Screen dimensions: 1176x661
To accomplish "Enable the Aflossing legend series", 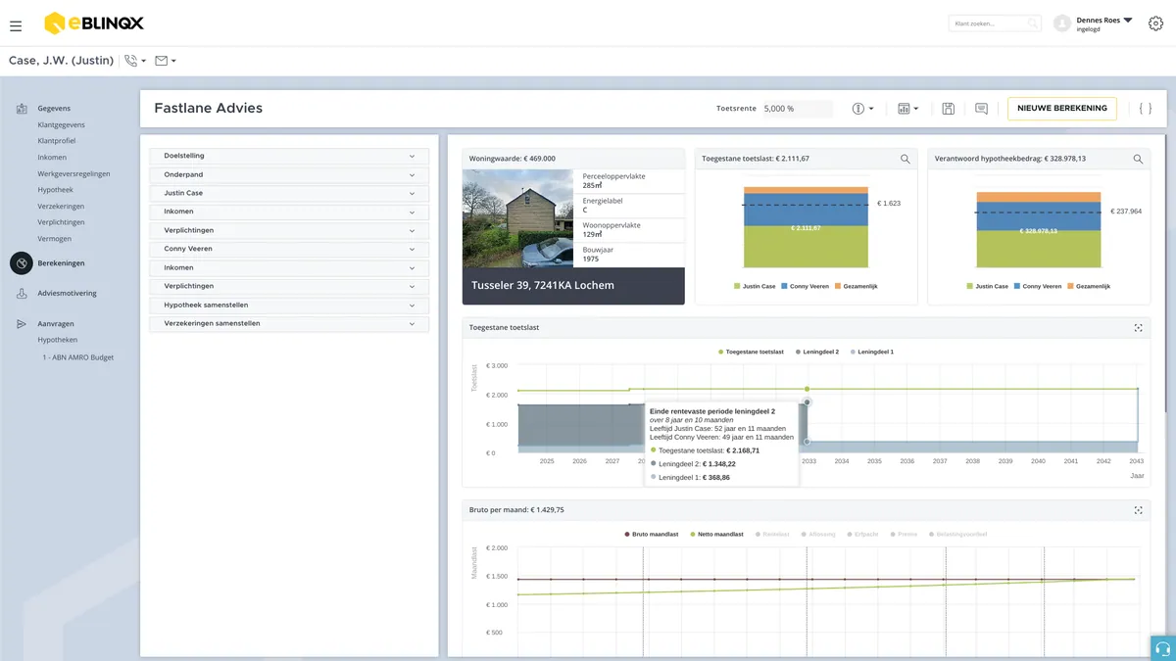I will [x=817, y=535].
